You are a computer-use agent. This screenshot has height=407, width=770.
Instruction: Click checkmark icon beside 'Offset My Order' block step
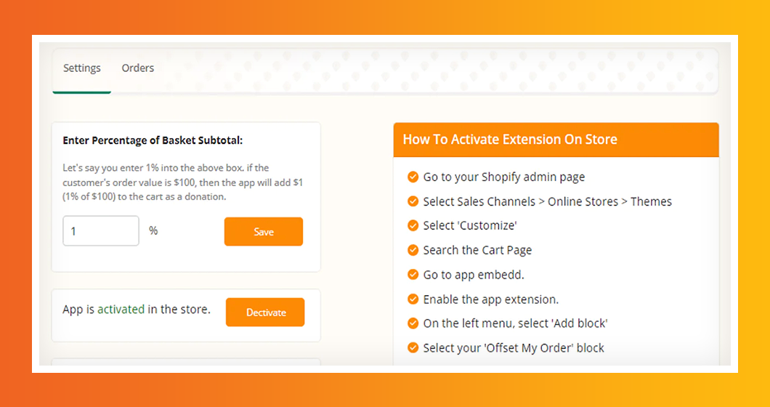413,347
